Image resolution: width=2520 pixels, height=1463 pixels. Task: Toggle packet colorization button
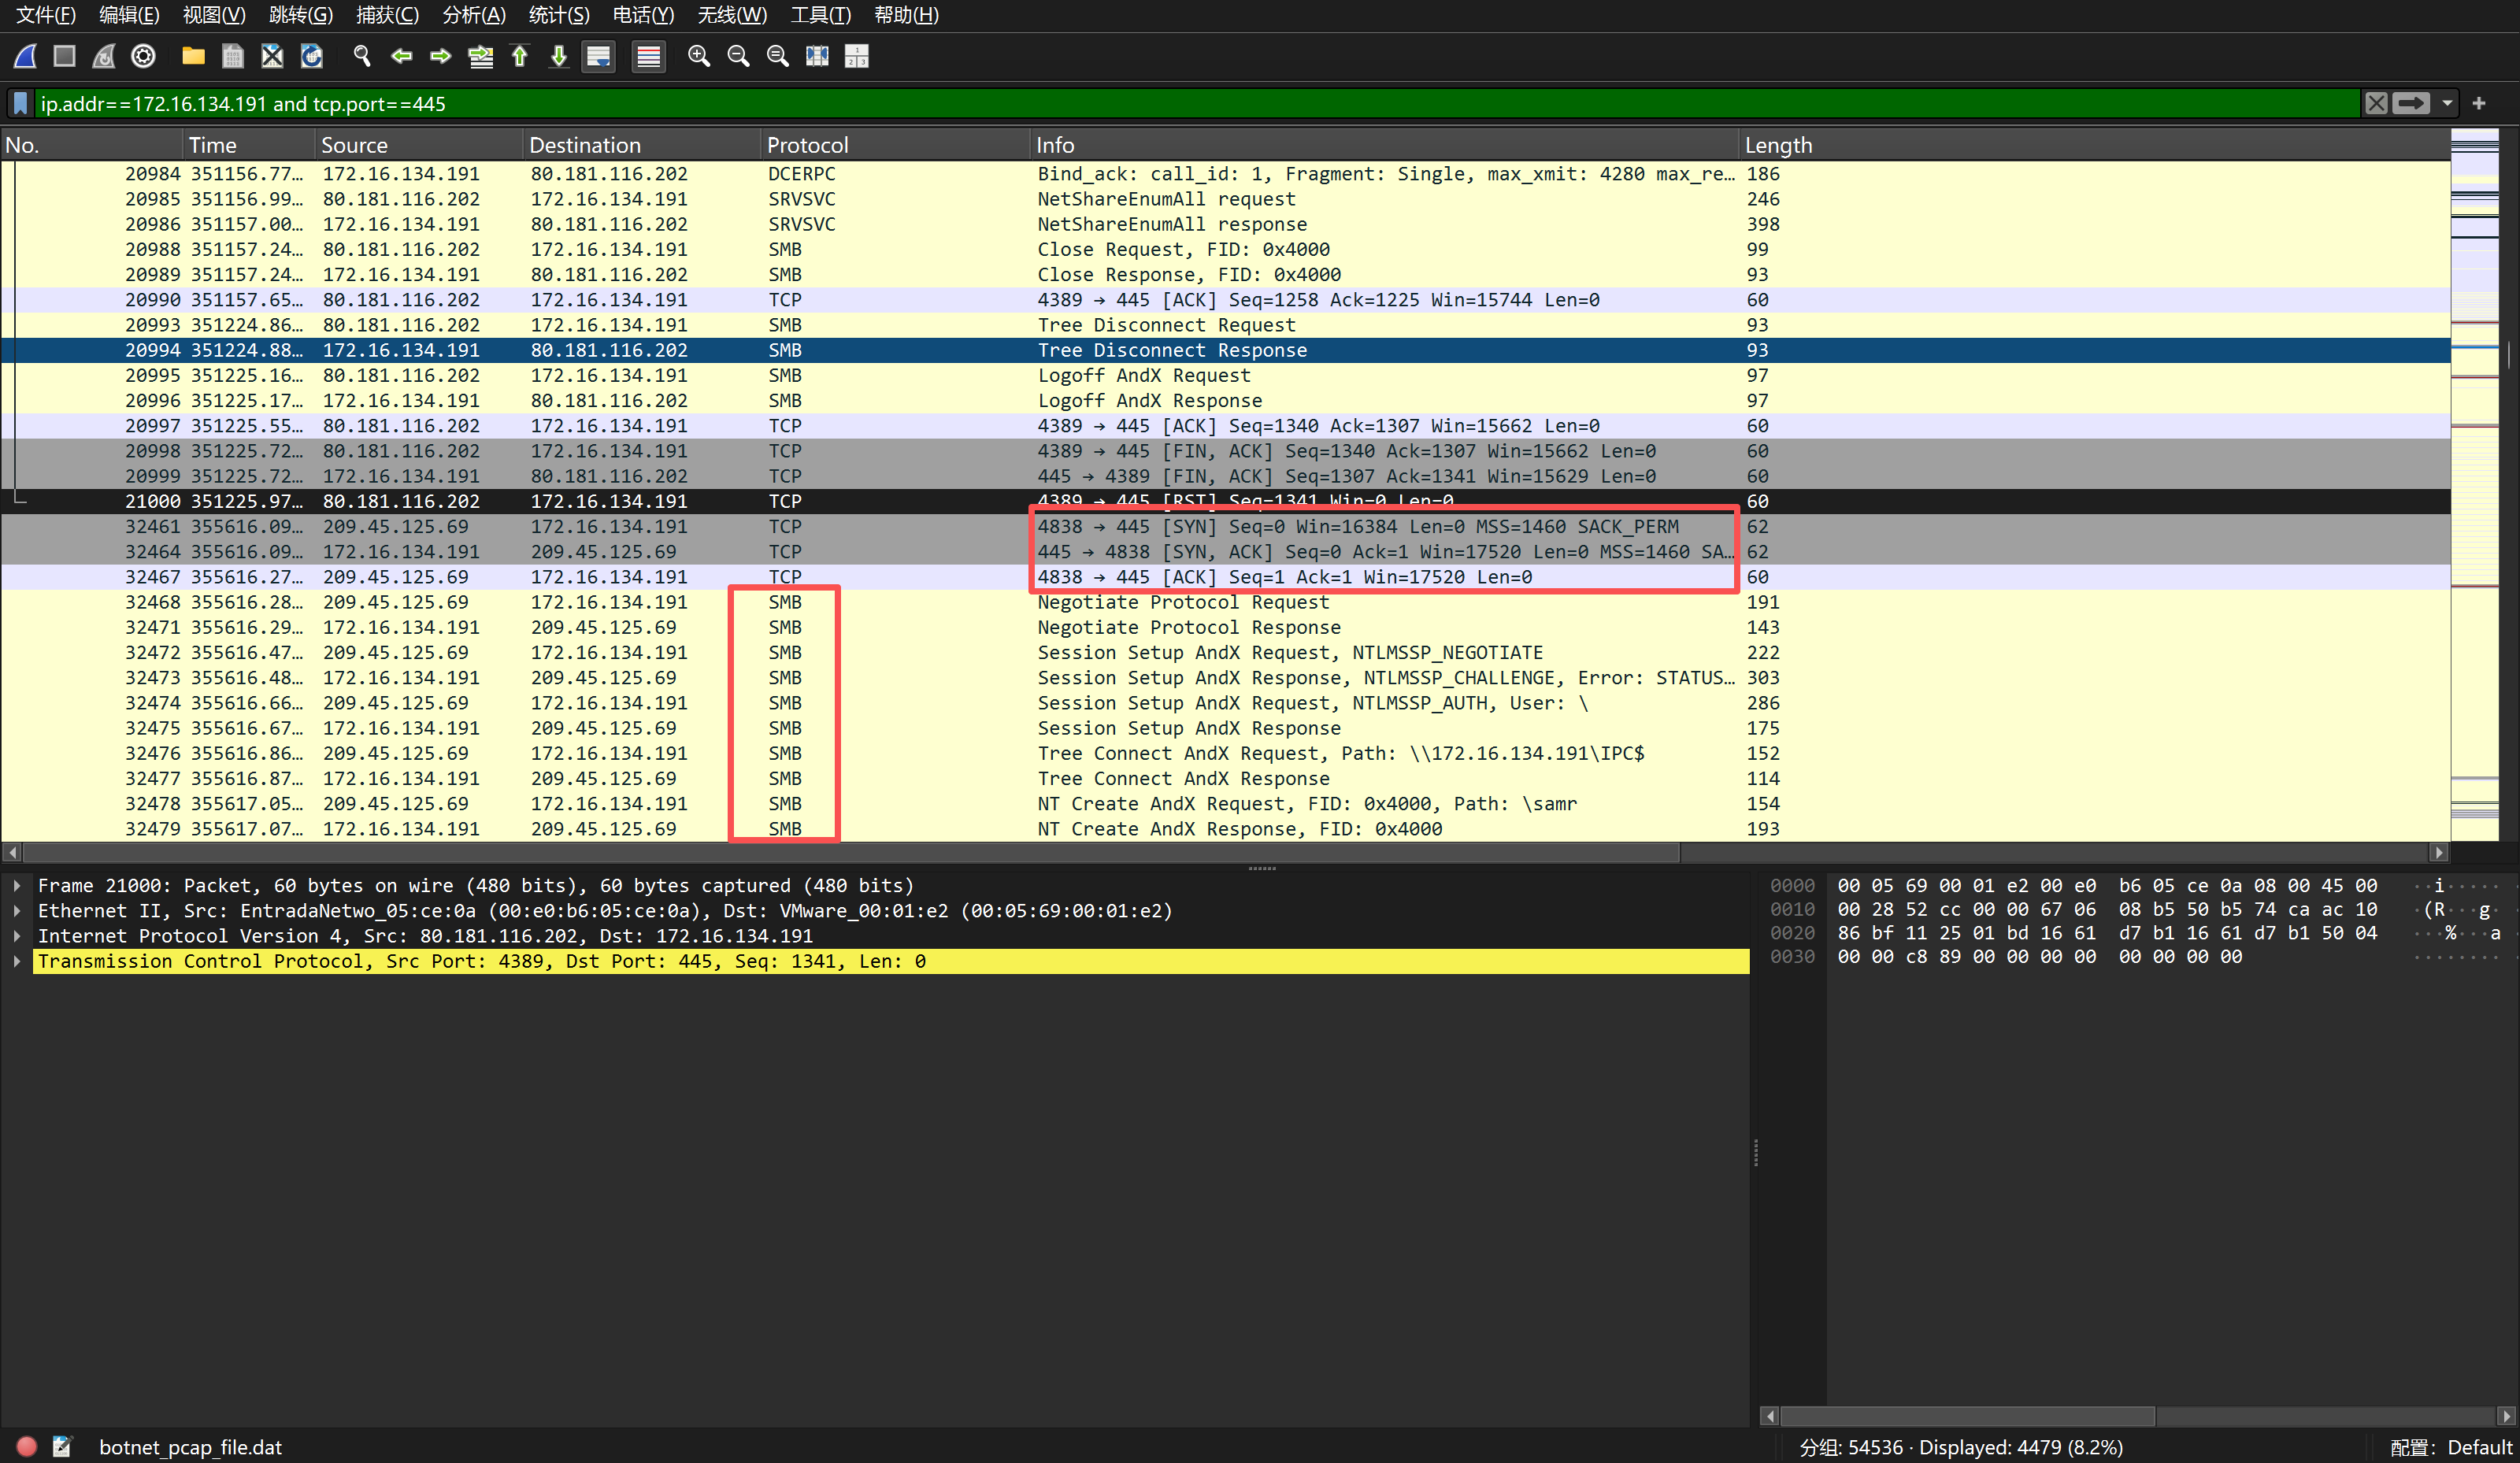coord(649,57)
